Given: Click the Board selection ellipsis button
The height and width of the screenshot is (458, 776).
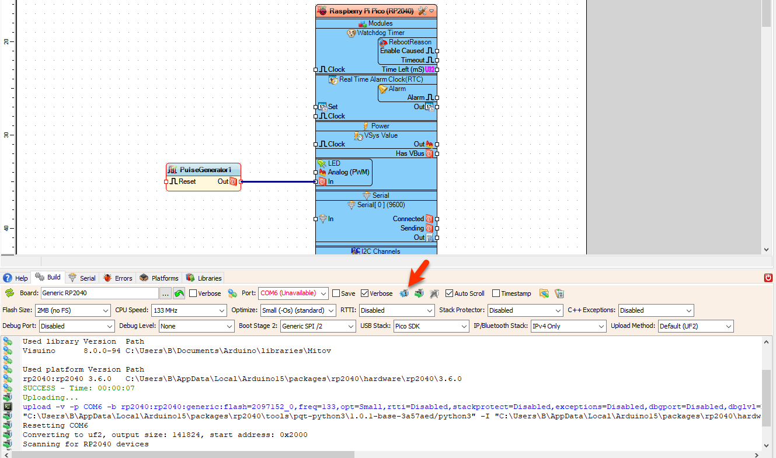Looking at the screenshot, I should (x=165, y=293).
